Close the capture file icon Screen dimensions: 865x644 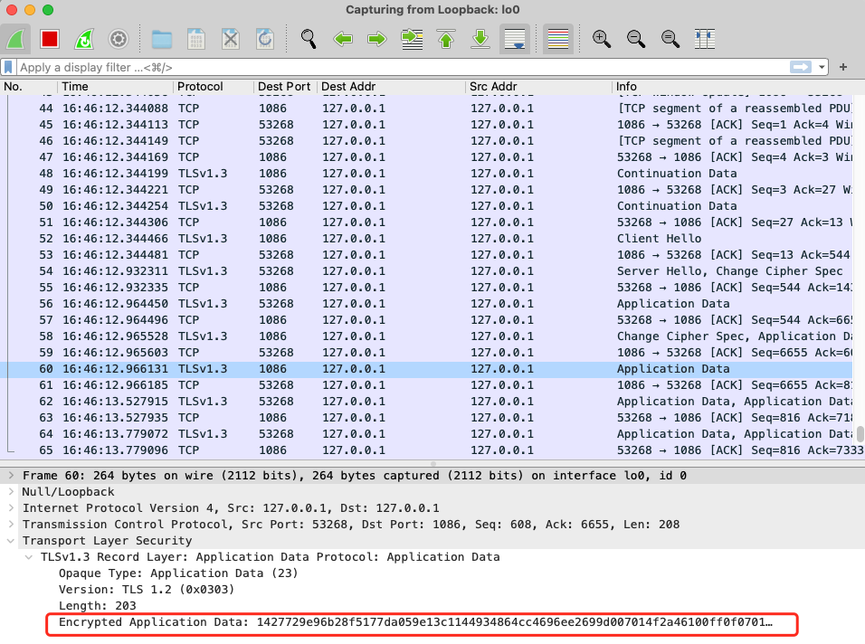[231, 39]
